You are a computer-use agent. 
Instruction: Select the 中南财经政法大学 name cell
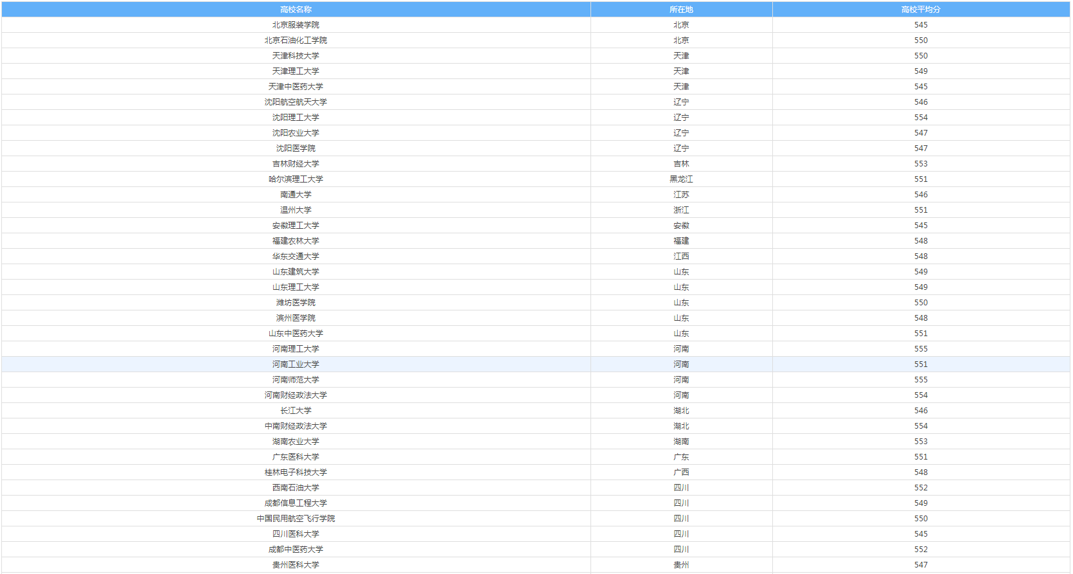[296, 426]
